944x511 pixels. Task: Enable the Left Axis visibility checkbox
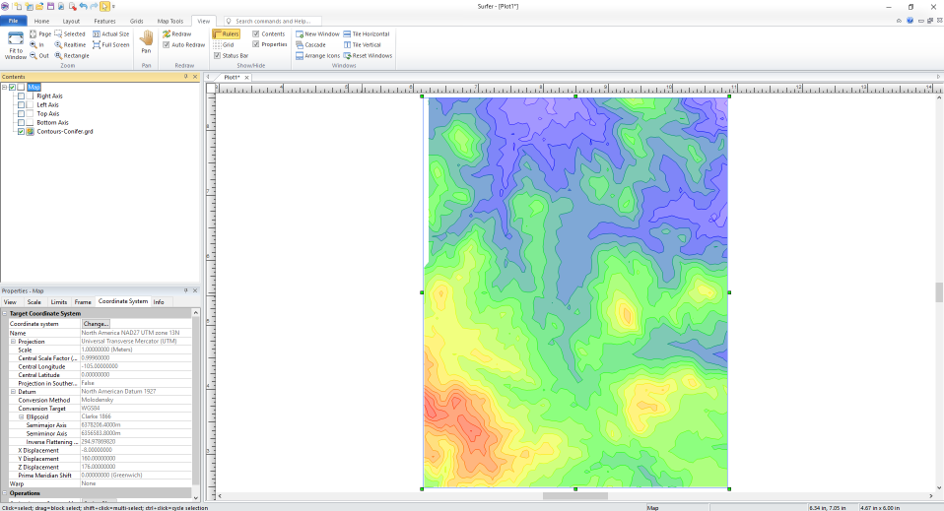click(21, 104)
